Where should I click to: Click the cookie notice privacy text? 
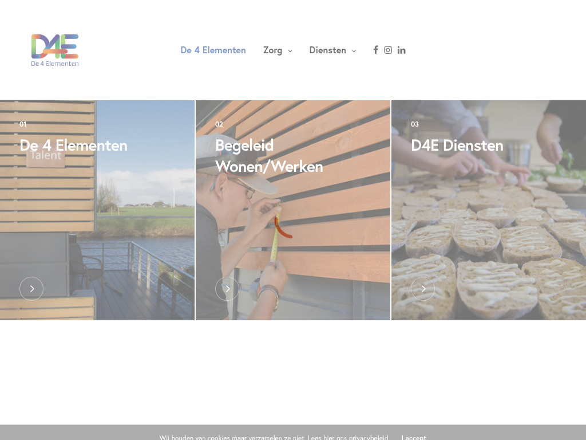tap(274, 437)
